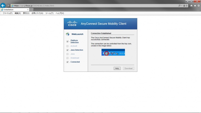Close the browser window

[197, 1]
